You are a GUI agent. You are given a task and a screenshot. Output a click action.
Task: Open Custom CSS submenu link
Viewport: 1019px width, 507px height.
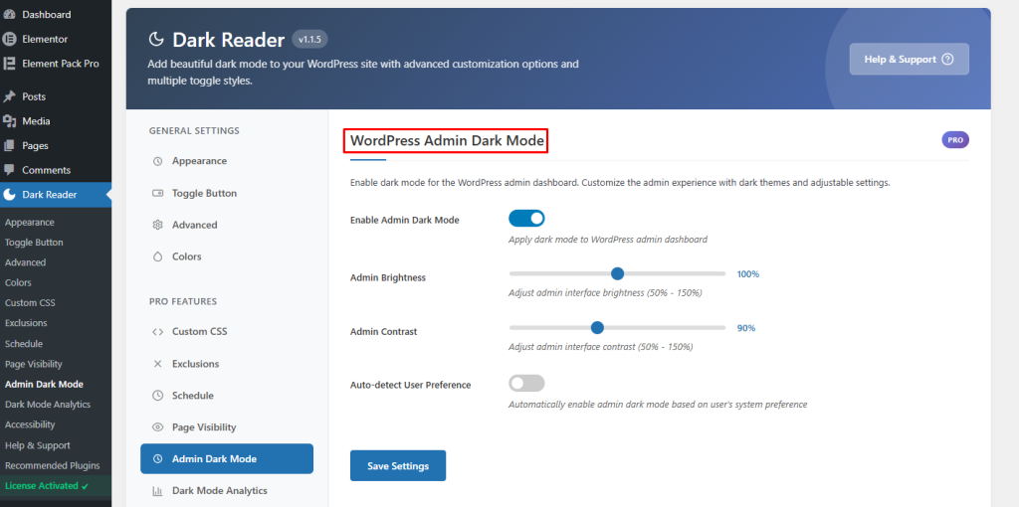(30, 303)
